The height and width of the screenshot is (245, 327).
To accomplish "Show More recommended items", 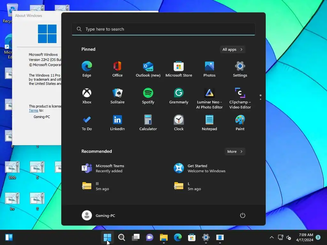I will coord(235,152).
